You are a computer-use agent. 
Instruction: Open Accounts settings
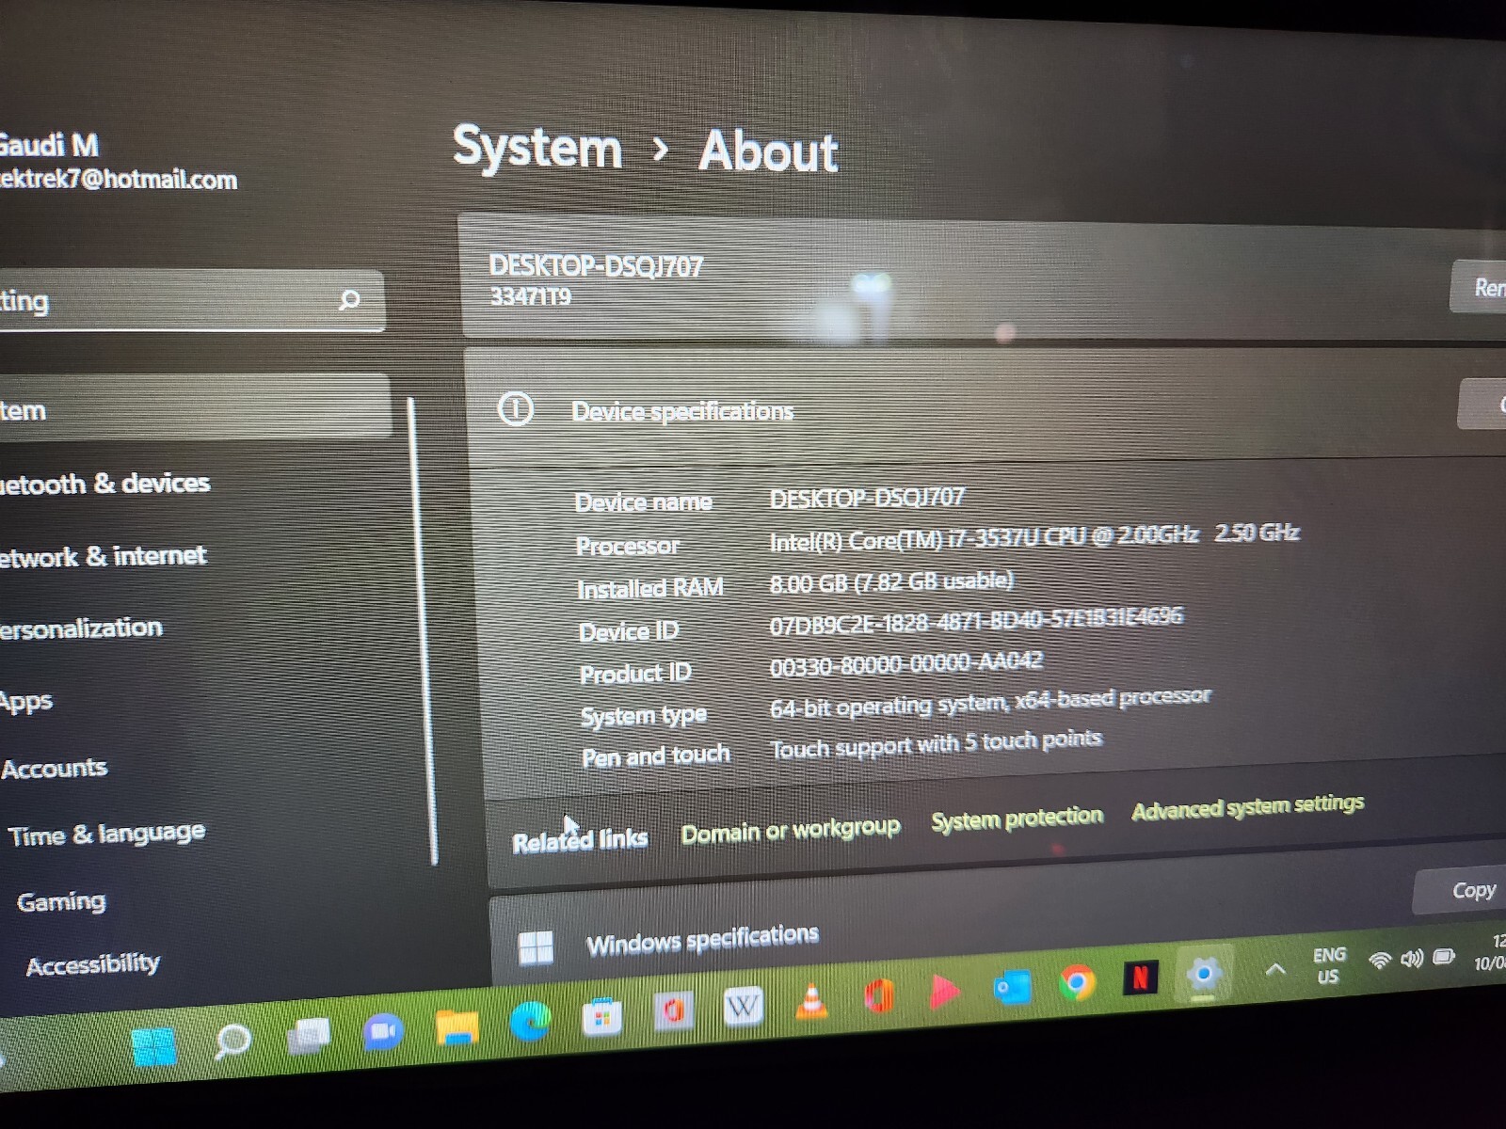tap(55, 769)
